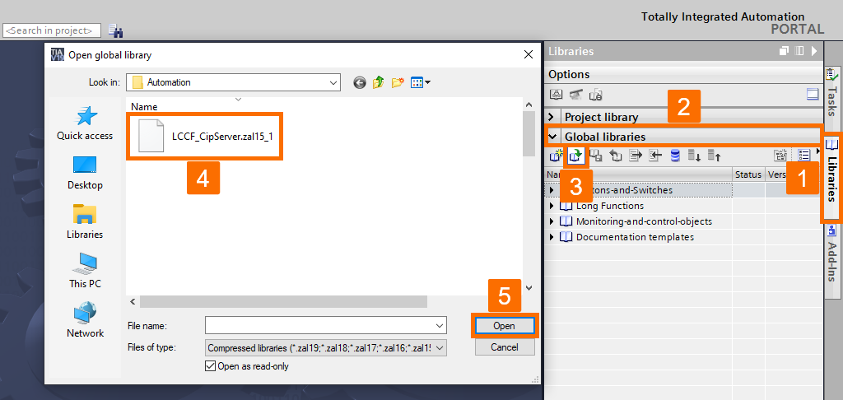Click the third Options toolbar icon
The image size is (843, 400).
595,95
